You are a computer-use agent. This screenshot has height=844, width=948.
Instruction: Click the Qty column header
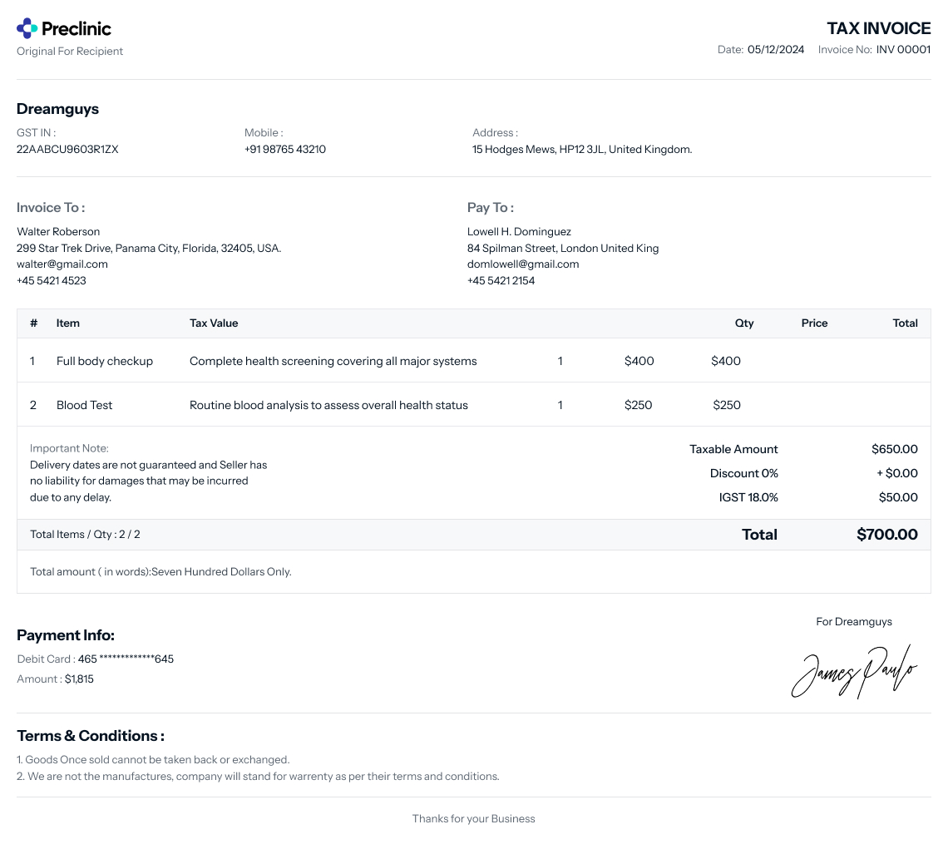coord(743,323)
